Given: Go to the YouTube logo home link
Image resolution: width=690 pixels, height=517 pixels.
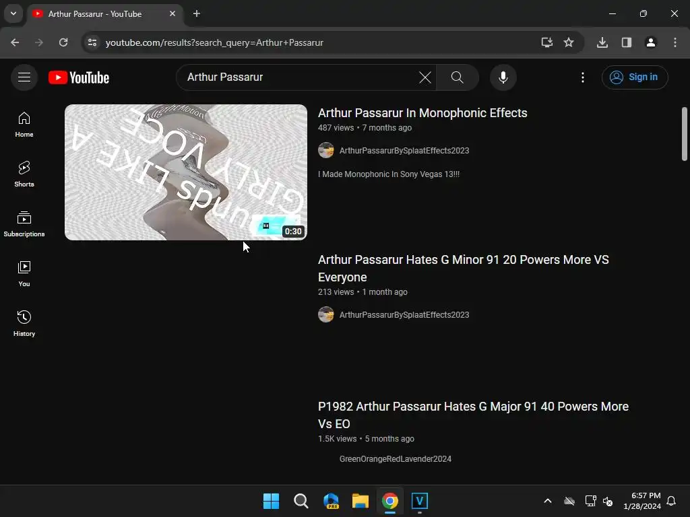Looking at the screenshot, I should tap(79, 77).
